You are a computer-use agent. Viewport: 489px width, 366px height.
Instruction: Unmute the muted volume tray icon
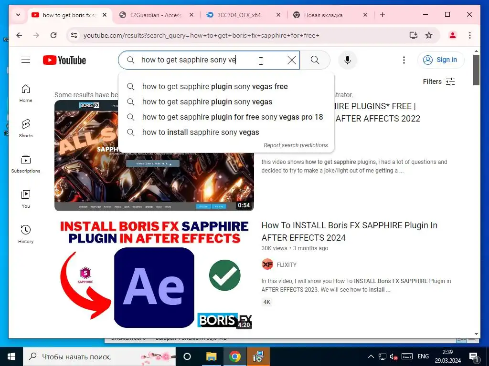pyautogui.click(x=394, y=356)
